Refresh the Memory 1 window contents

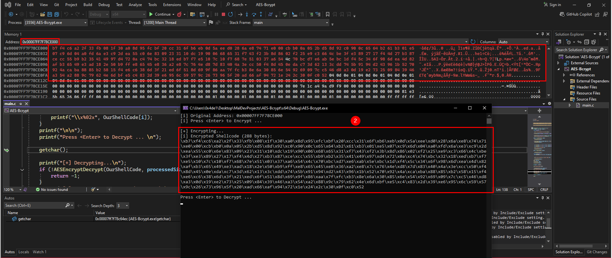coord(473,42)
